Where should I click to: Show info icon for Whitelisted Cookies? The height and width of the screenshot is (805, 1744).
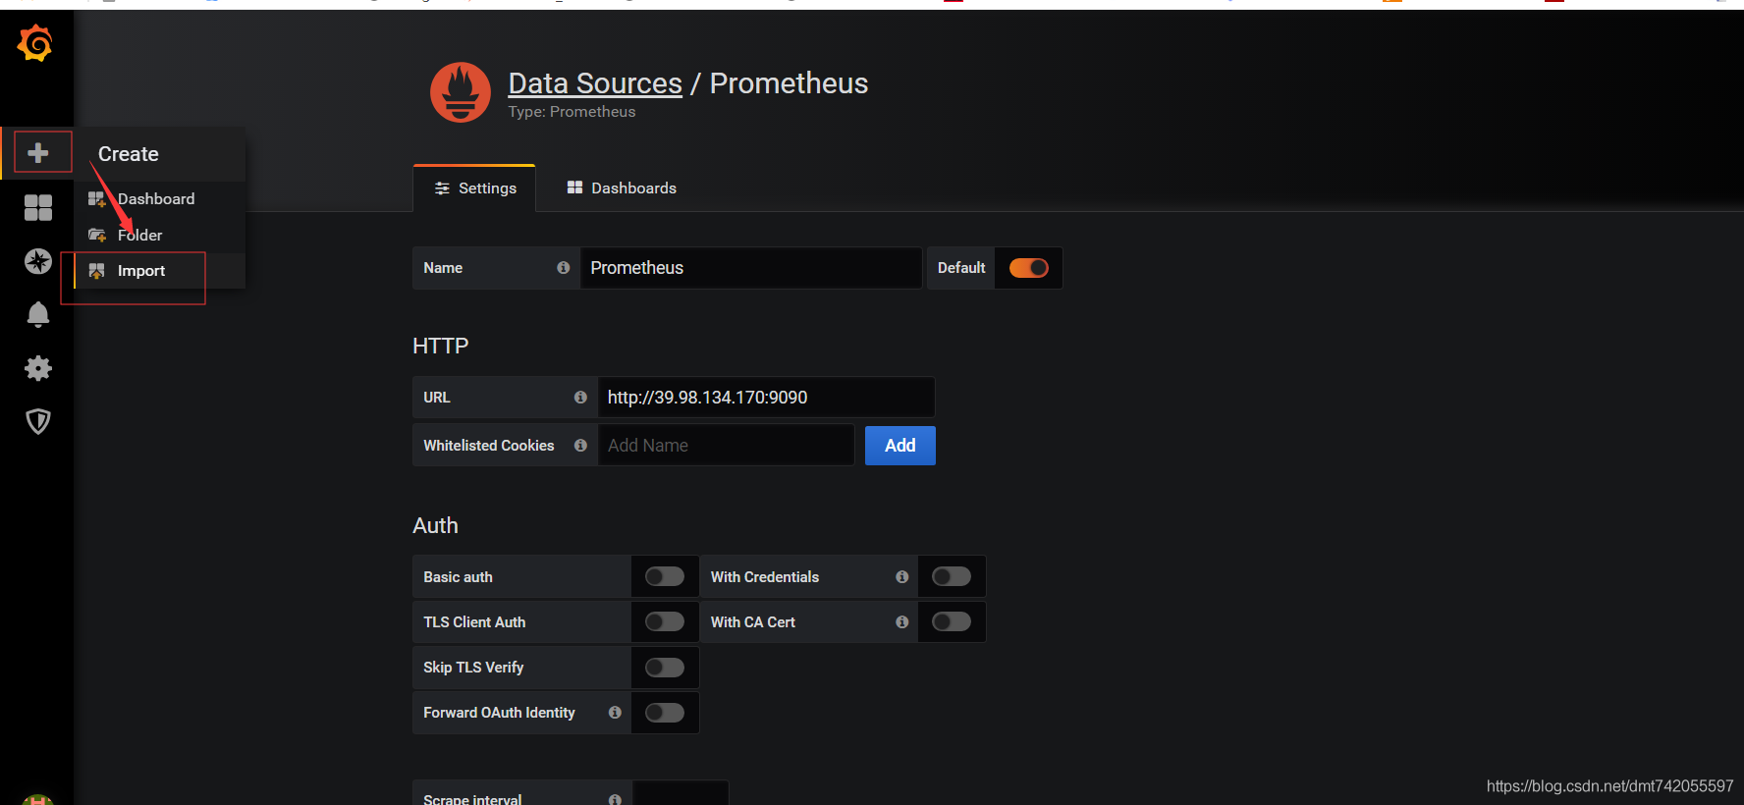580,446
